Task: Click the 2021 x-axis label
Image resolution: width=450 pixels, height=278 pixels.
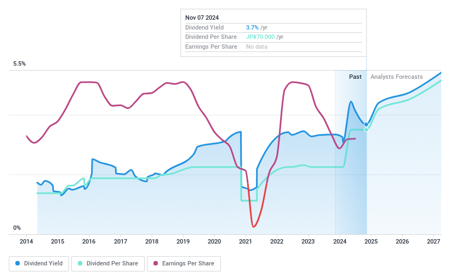Action: click(246, 241)
